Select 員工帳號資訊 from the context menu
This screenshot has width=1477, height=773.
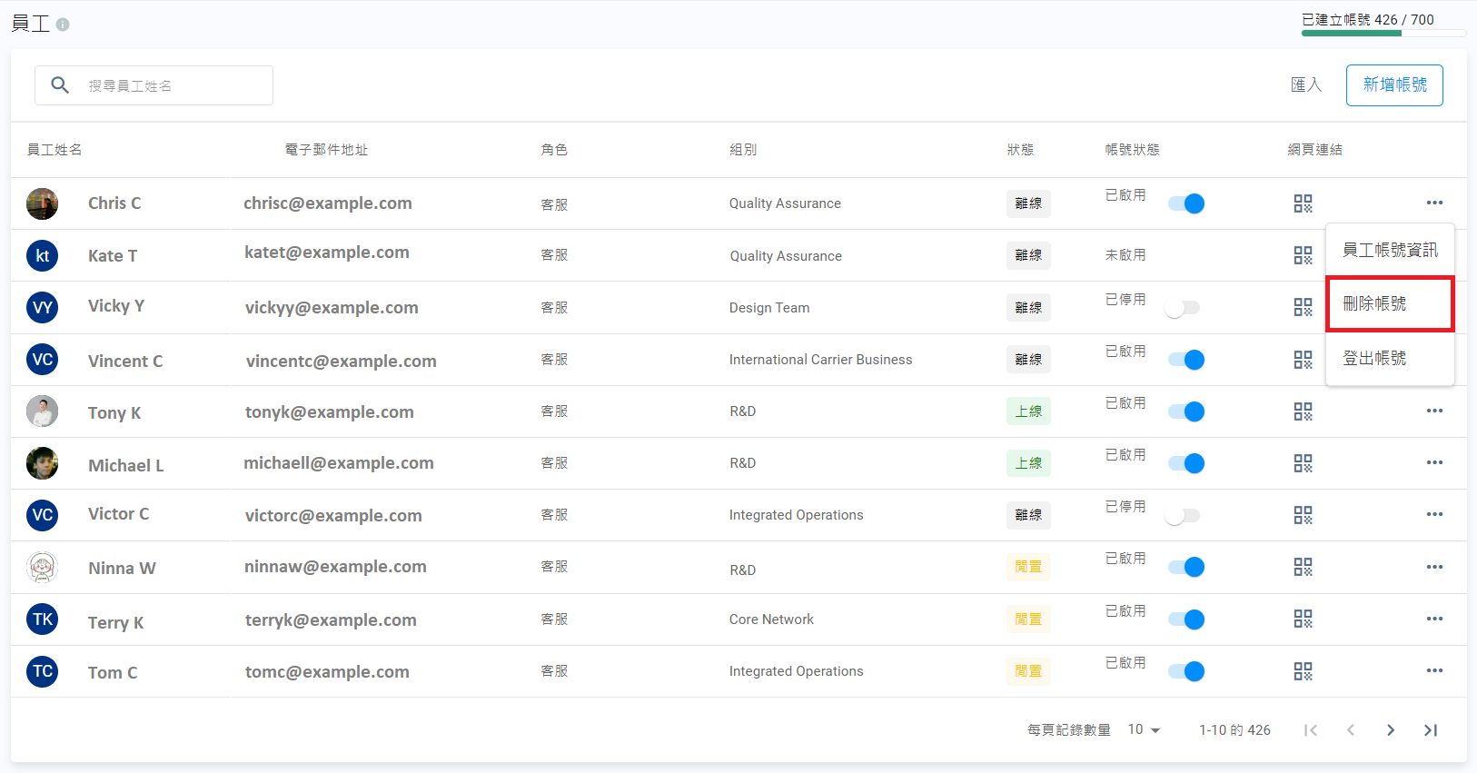coord(1390,250)
